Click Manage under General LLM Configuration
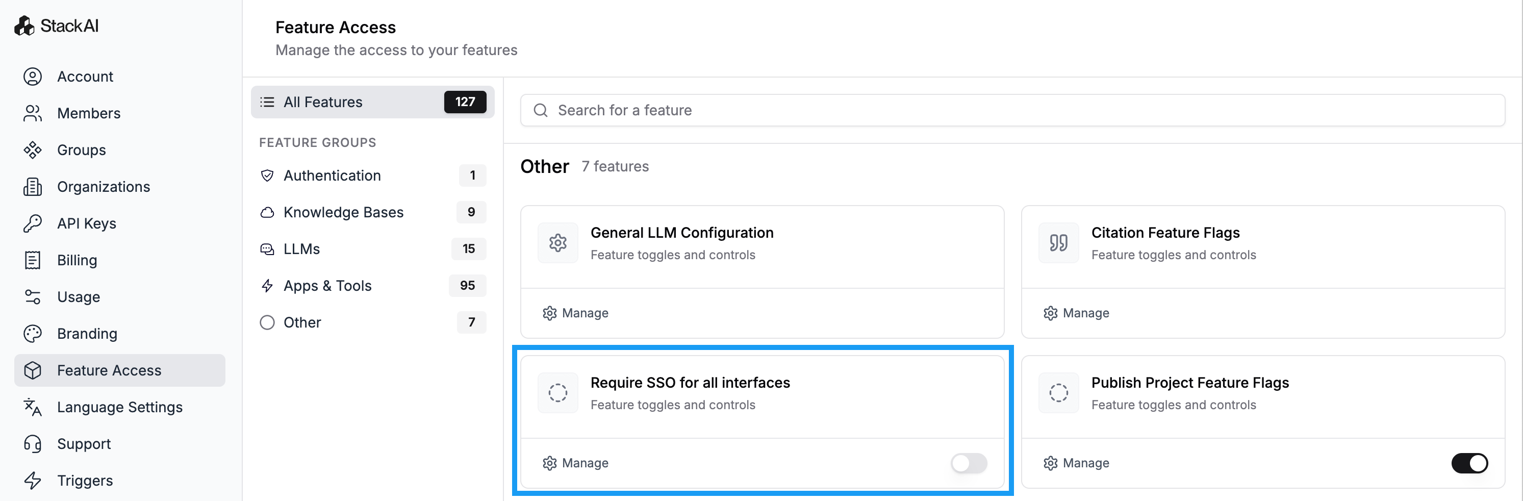 (575, 313)
